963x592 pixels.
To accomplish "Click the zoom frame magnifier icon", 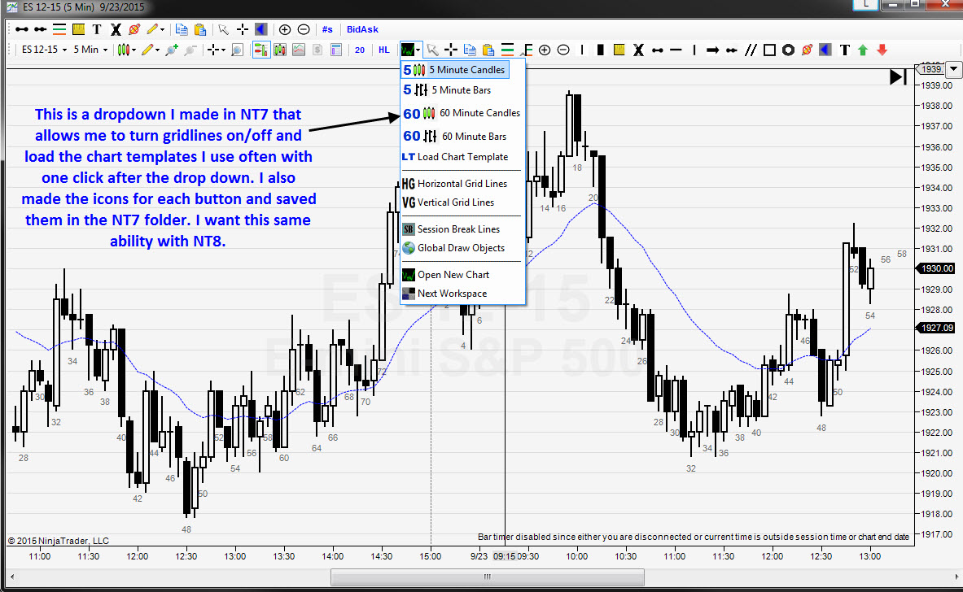I will [x=237, y=50].
